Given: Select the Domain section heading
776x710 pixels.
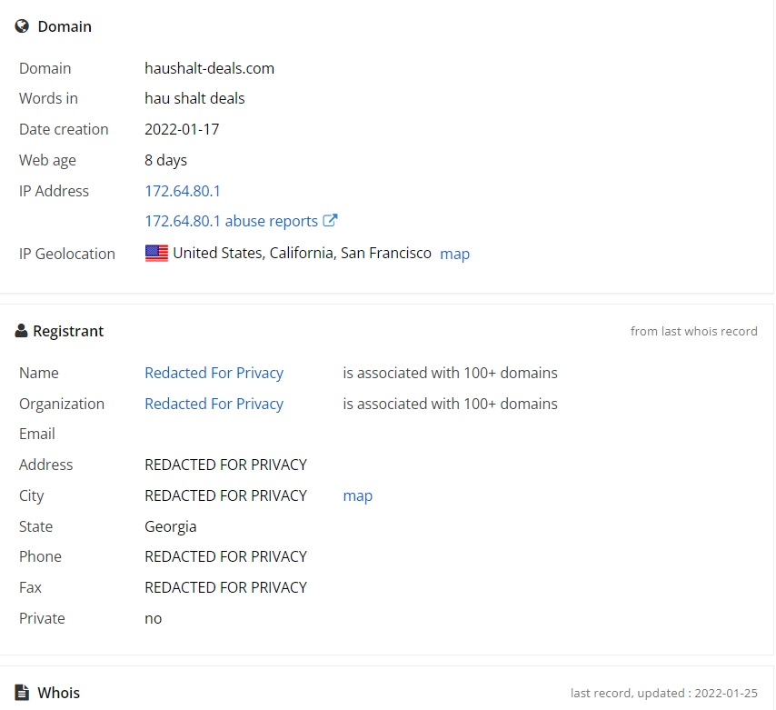Looking at the screenshot, I should click(64, 26).
